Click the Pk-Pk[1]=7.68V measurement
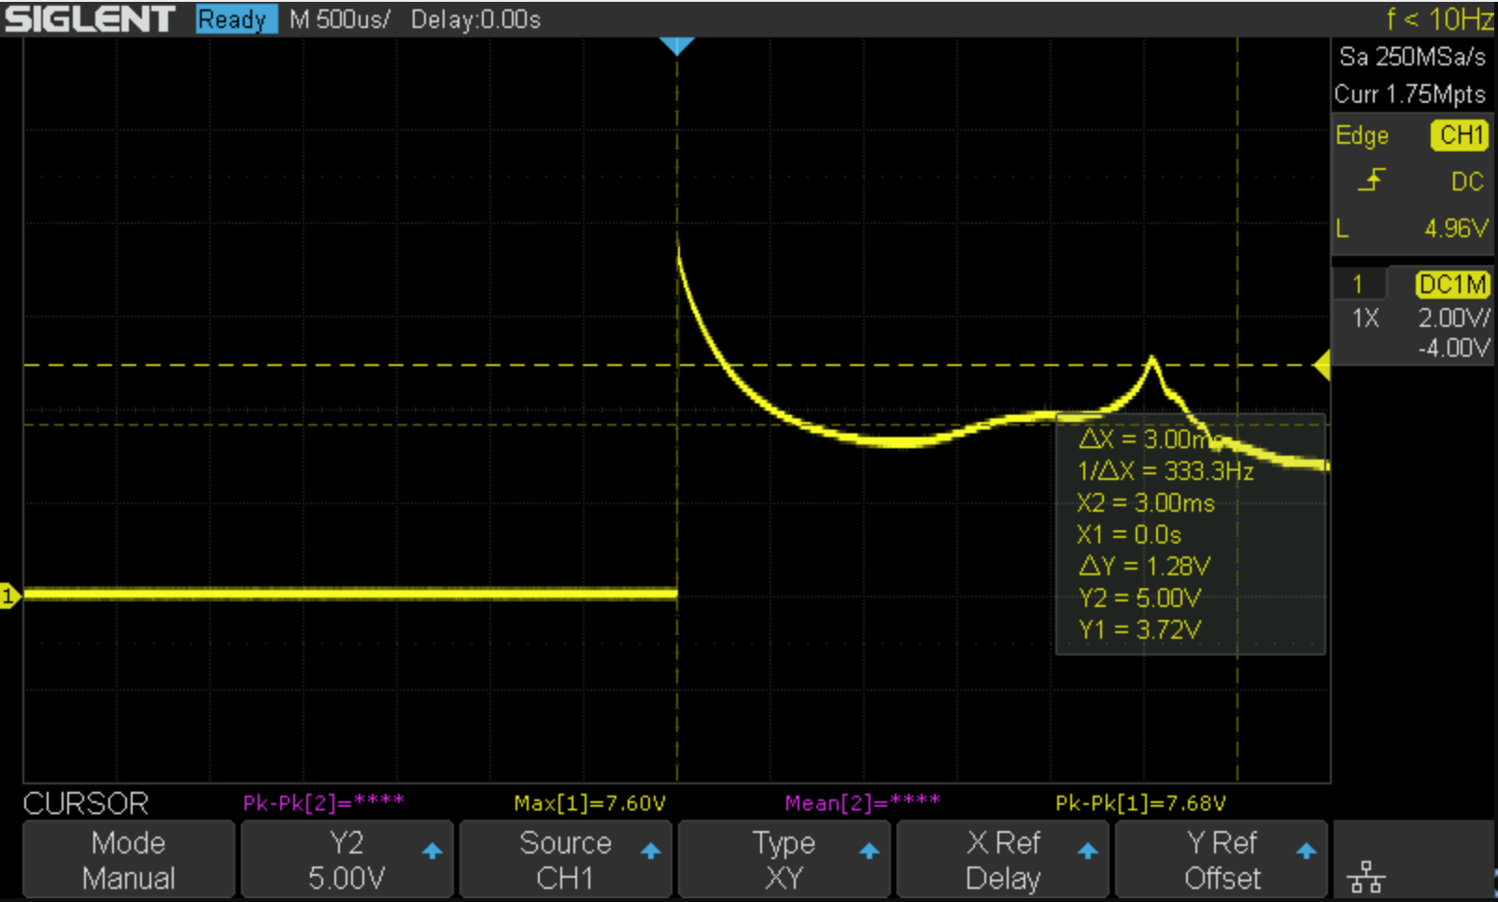Image resolution: width=1498 pixels, height=902 pixels. click(x=1140, y=803)
